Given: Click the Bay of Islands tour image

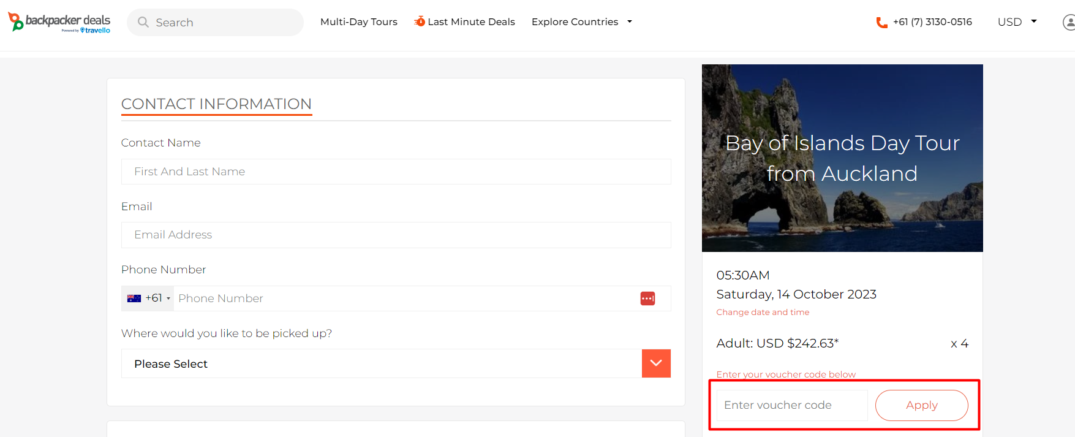Looking at the screenshot, I should click(842, 158).
